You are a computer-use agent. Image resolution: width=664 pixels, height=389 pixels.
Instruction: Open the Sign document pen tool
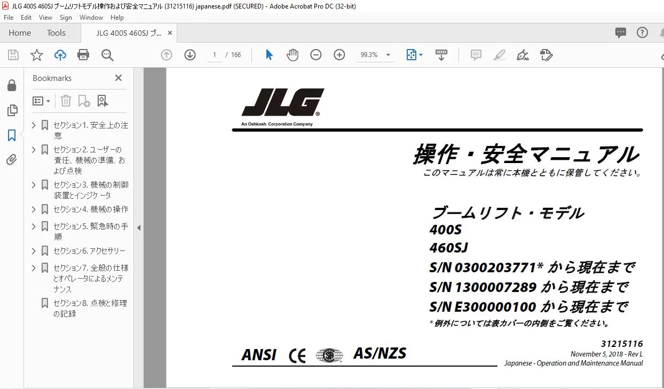click(x=523, y=55)
